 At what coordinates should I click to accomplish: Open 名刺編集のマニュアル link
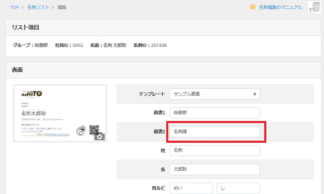click(x=280, y=7)
